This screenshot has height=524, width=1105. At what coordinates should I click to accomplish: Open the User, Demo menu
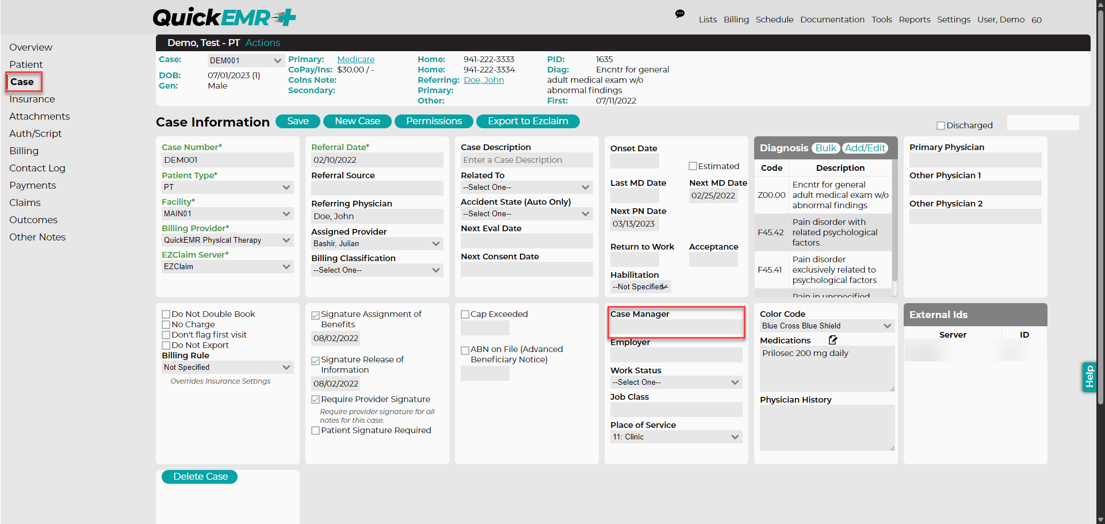pyautogui.click(x=1001, y=20)
